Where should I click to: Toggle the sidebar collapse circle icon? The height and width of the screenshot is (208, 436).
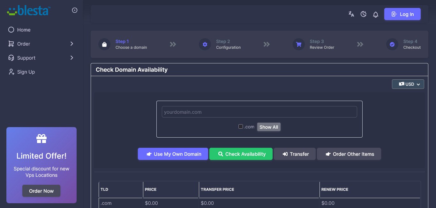pos(75,10)
